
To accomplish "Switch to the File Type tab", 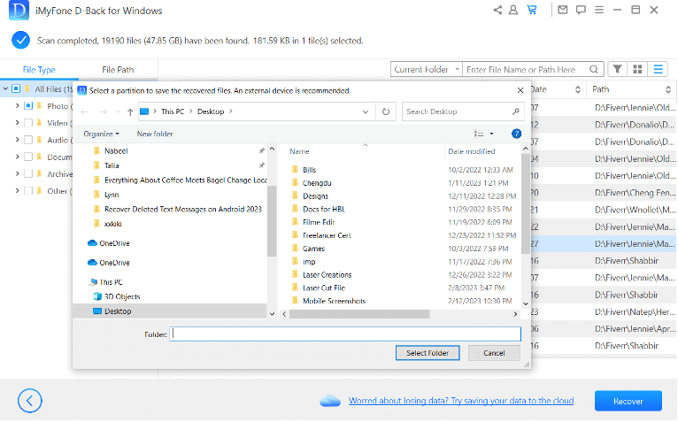I will pos(39,70).
